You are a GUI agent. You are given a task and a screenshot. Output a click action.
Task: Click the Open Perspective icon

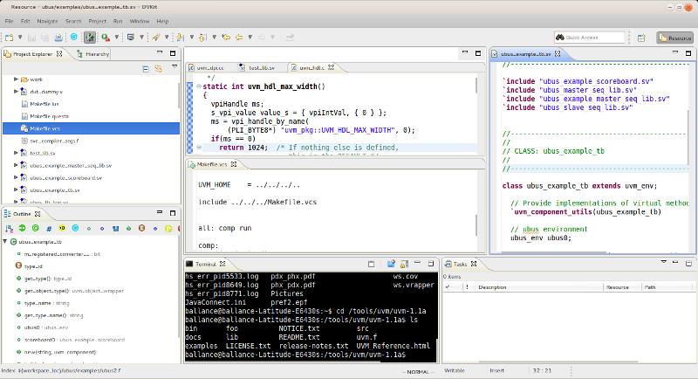point(640,38)
